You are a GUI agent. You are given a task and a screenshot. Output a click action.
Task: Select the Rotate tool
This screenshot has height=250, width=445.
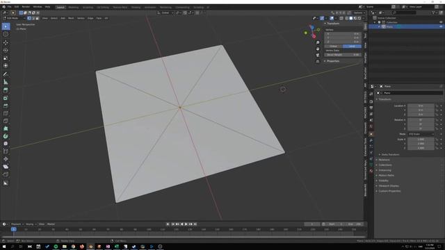coord(6,51)
